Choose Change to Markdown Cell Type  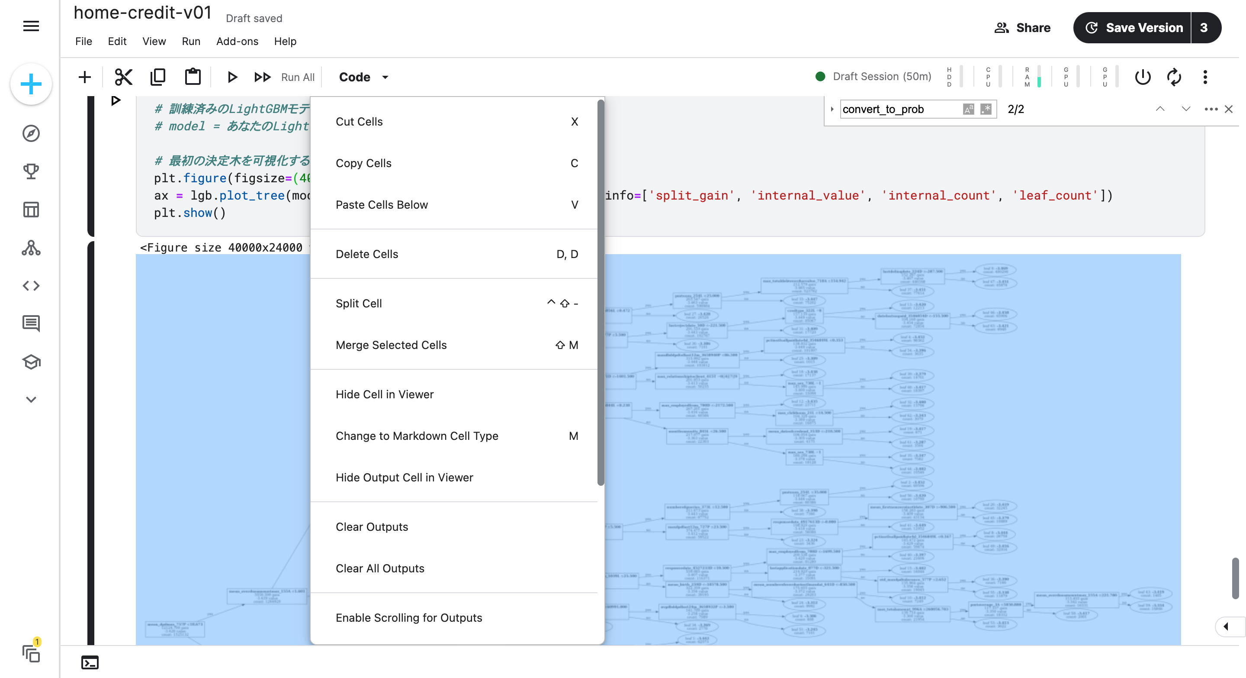click(417, 436)
